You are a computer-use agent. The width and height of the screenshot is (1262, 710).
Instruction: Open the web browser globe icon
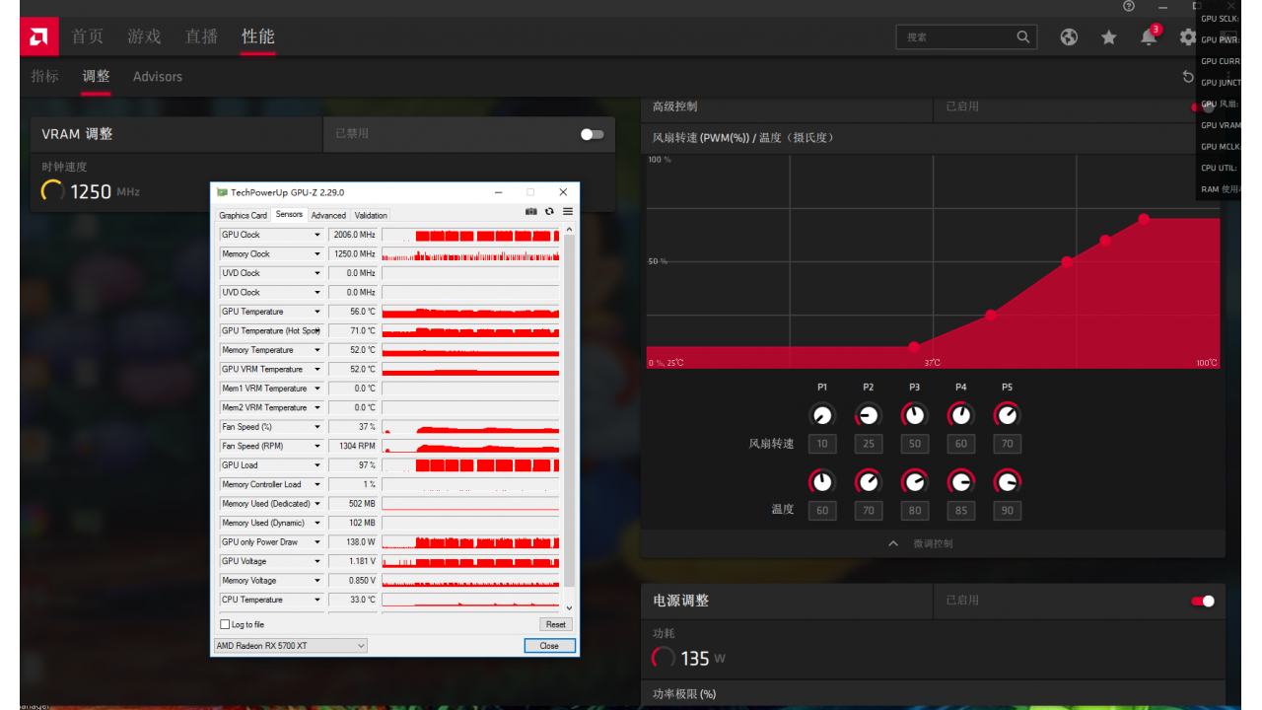tap(1069, 37)
